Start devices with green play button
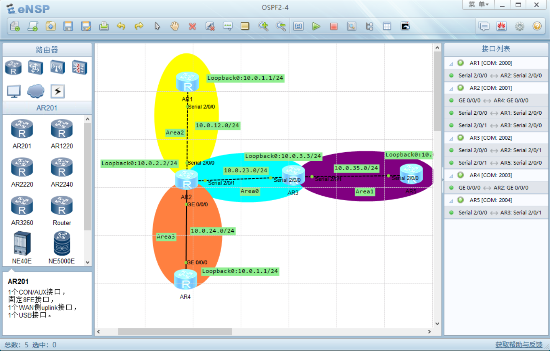Screen dimensions: 550x351 pos(316,26)
